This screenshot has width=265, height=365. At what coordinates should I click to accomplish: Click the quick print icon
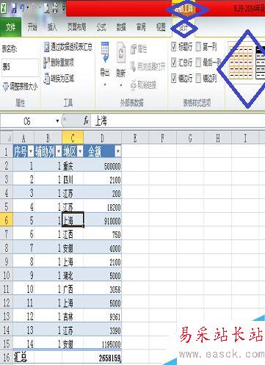pos(56,9)
